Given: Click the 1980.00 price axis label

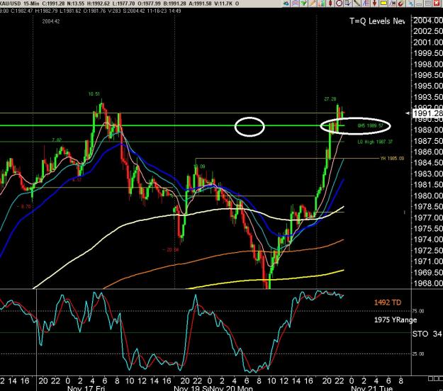Looking at the screenshot, I should [x=427, y=195].
